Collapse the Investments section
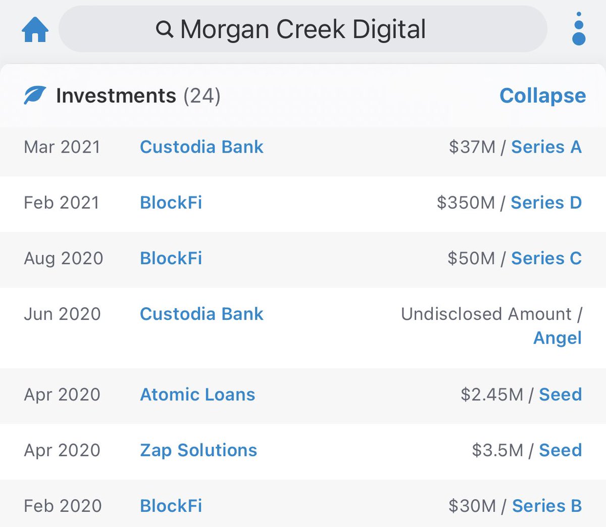This screenshot has width=606, height=527. click(x=542, y=95)
